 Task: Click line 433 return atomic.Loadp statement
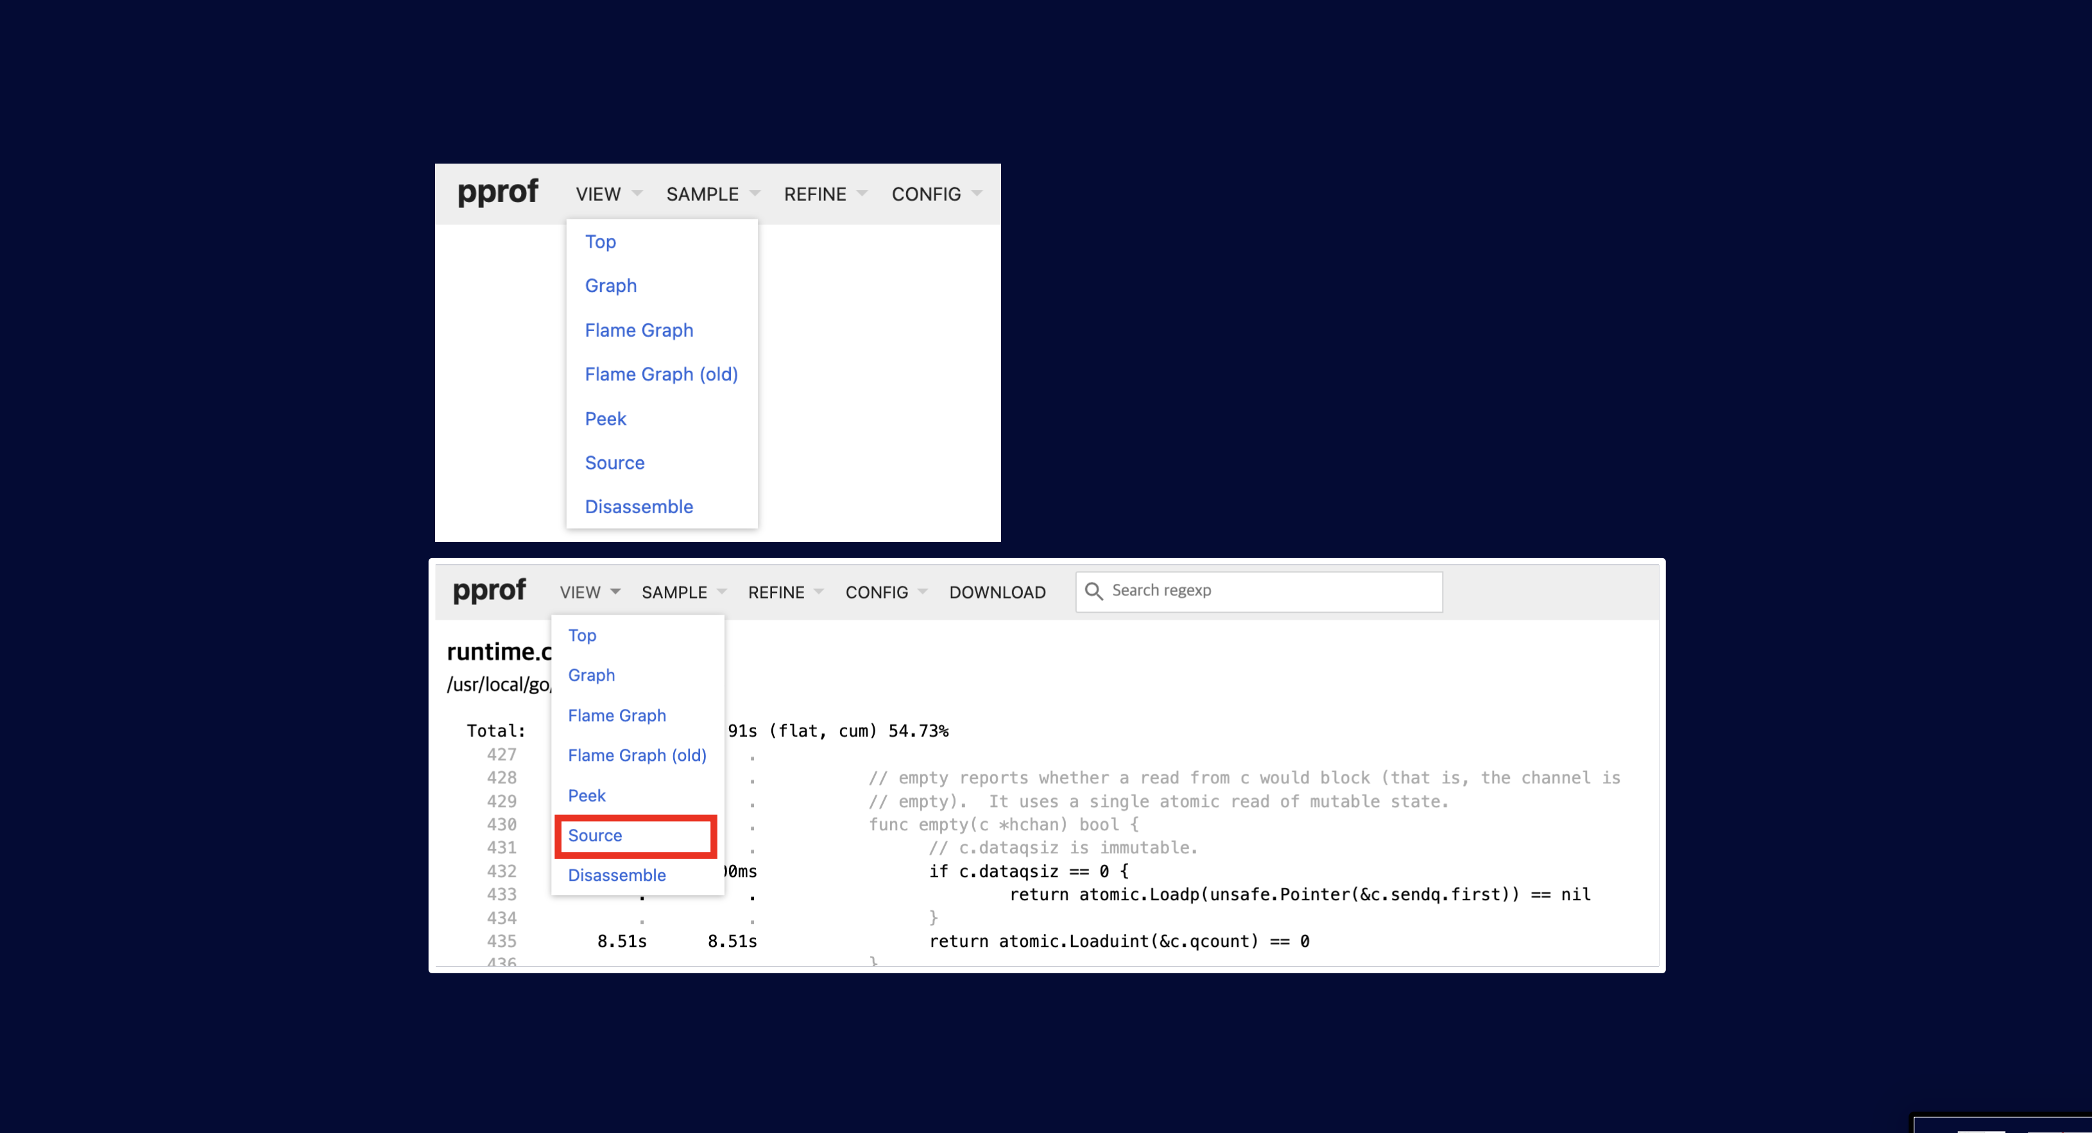(1299, 895)
